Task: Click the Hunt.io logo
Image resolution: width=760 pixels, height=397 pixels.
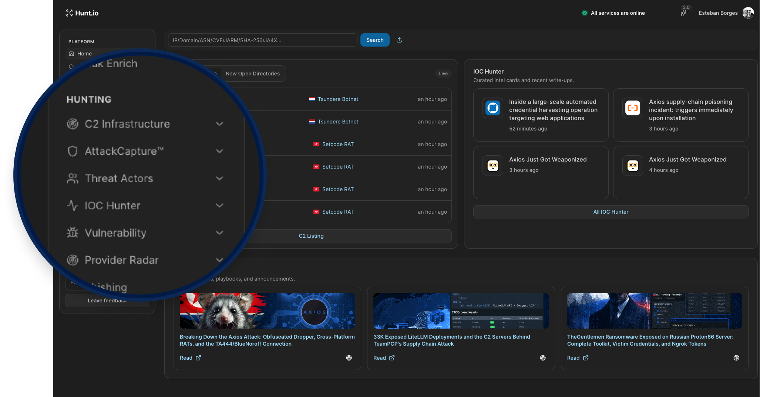Action: pos(82,13)
